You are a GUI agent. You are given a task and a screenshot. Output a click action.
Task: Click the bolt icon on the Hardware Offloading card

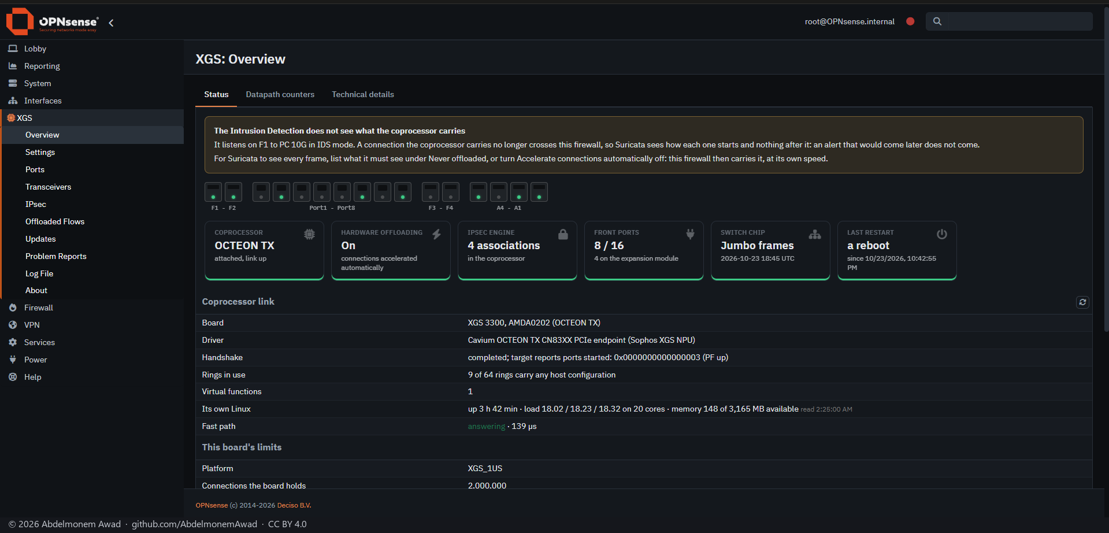[x=436, y=234]
